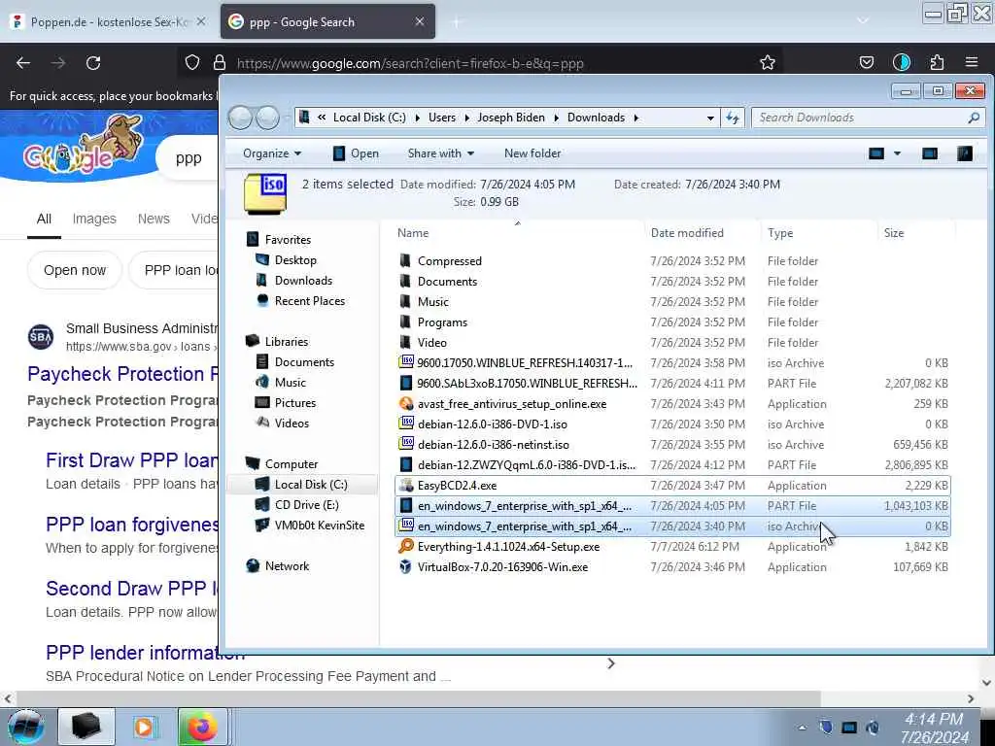Open the Pocket save icon in Firefox
Viewport: 995px width, 746px height.
pos(866,62)
